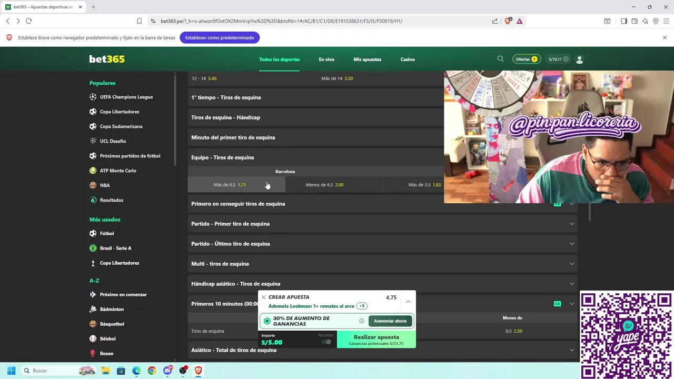Click Establecer como predeterminado button

coord(220,37)
